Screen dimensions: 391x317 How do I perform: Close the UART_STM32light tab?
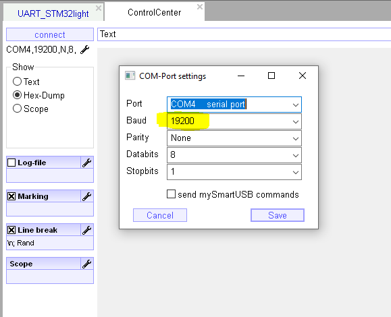pos(99,8)
